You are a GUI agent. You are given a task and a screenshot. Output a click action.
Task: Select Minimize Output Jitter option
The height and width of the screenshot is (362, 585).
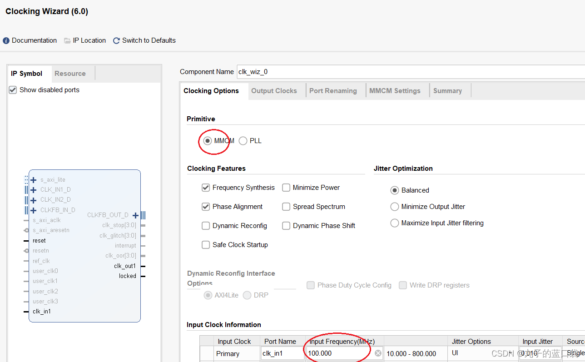point(395,207)
